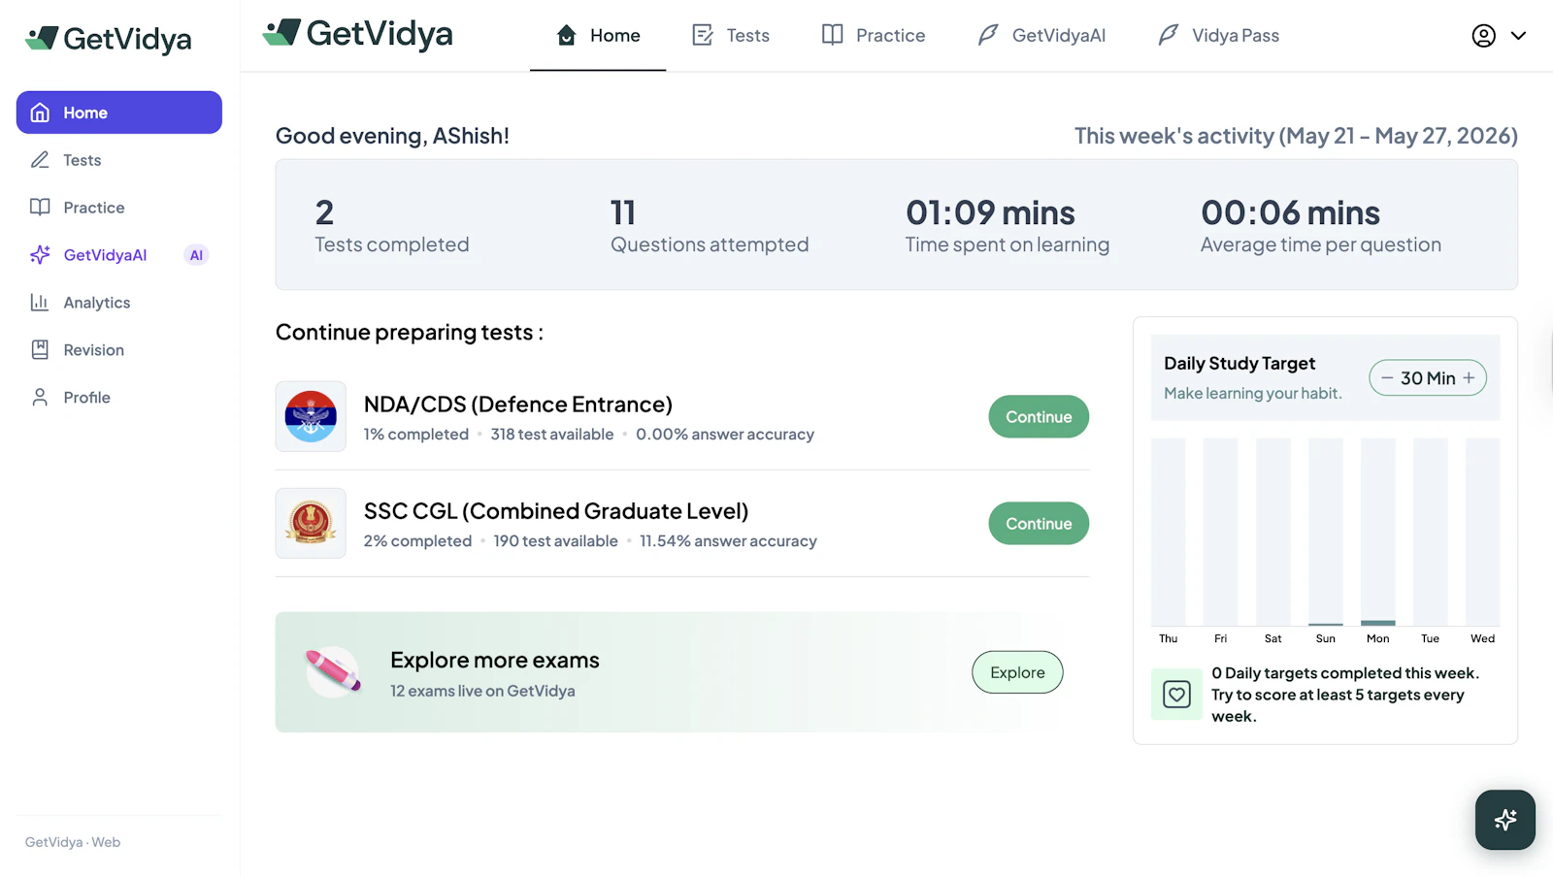The width and height of the screenshot is (1553, 876).
Task: Click the Practice book icon in the sidebar
Action: 40,208
